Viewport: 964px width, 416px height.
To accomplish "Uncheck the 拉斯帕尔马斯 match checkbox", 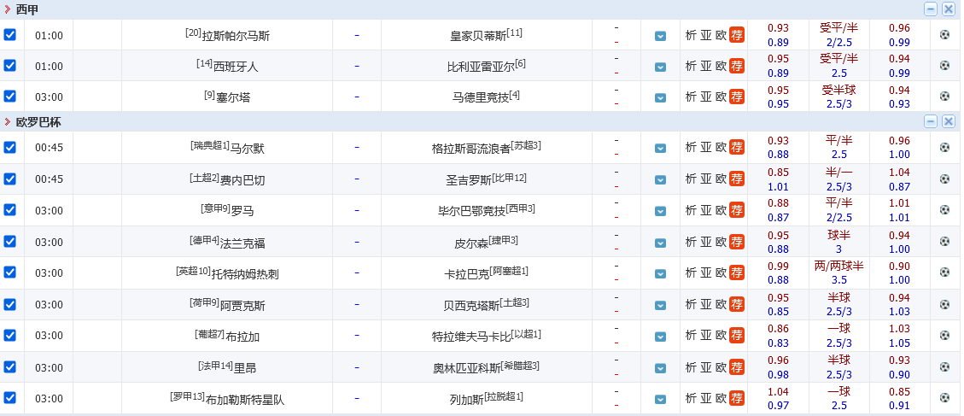I will (10, 35).
